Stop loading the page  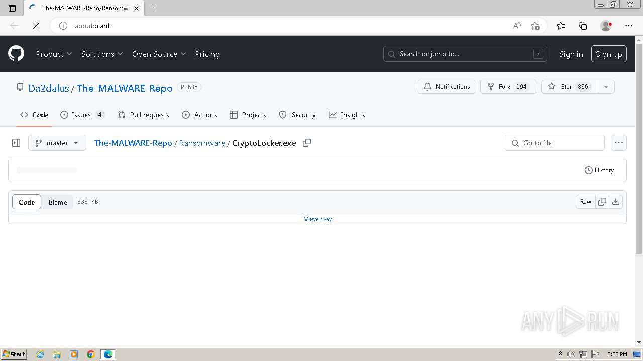click(x=36, y=26)
